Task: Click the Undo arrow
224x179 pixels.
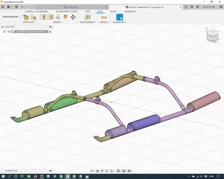Action: 22,7
